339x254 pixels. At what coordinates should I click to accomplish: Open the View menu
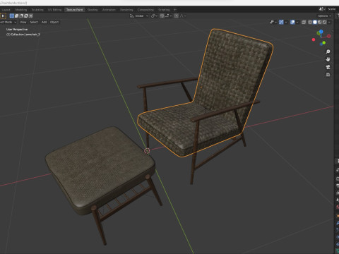coord(23,22)
